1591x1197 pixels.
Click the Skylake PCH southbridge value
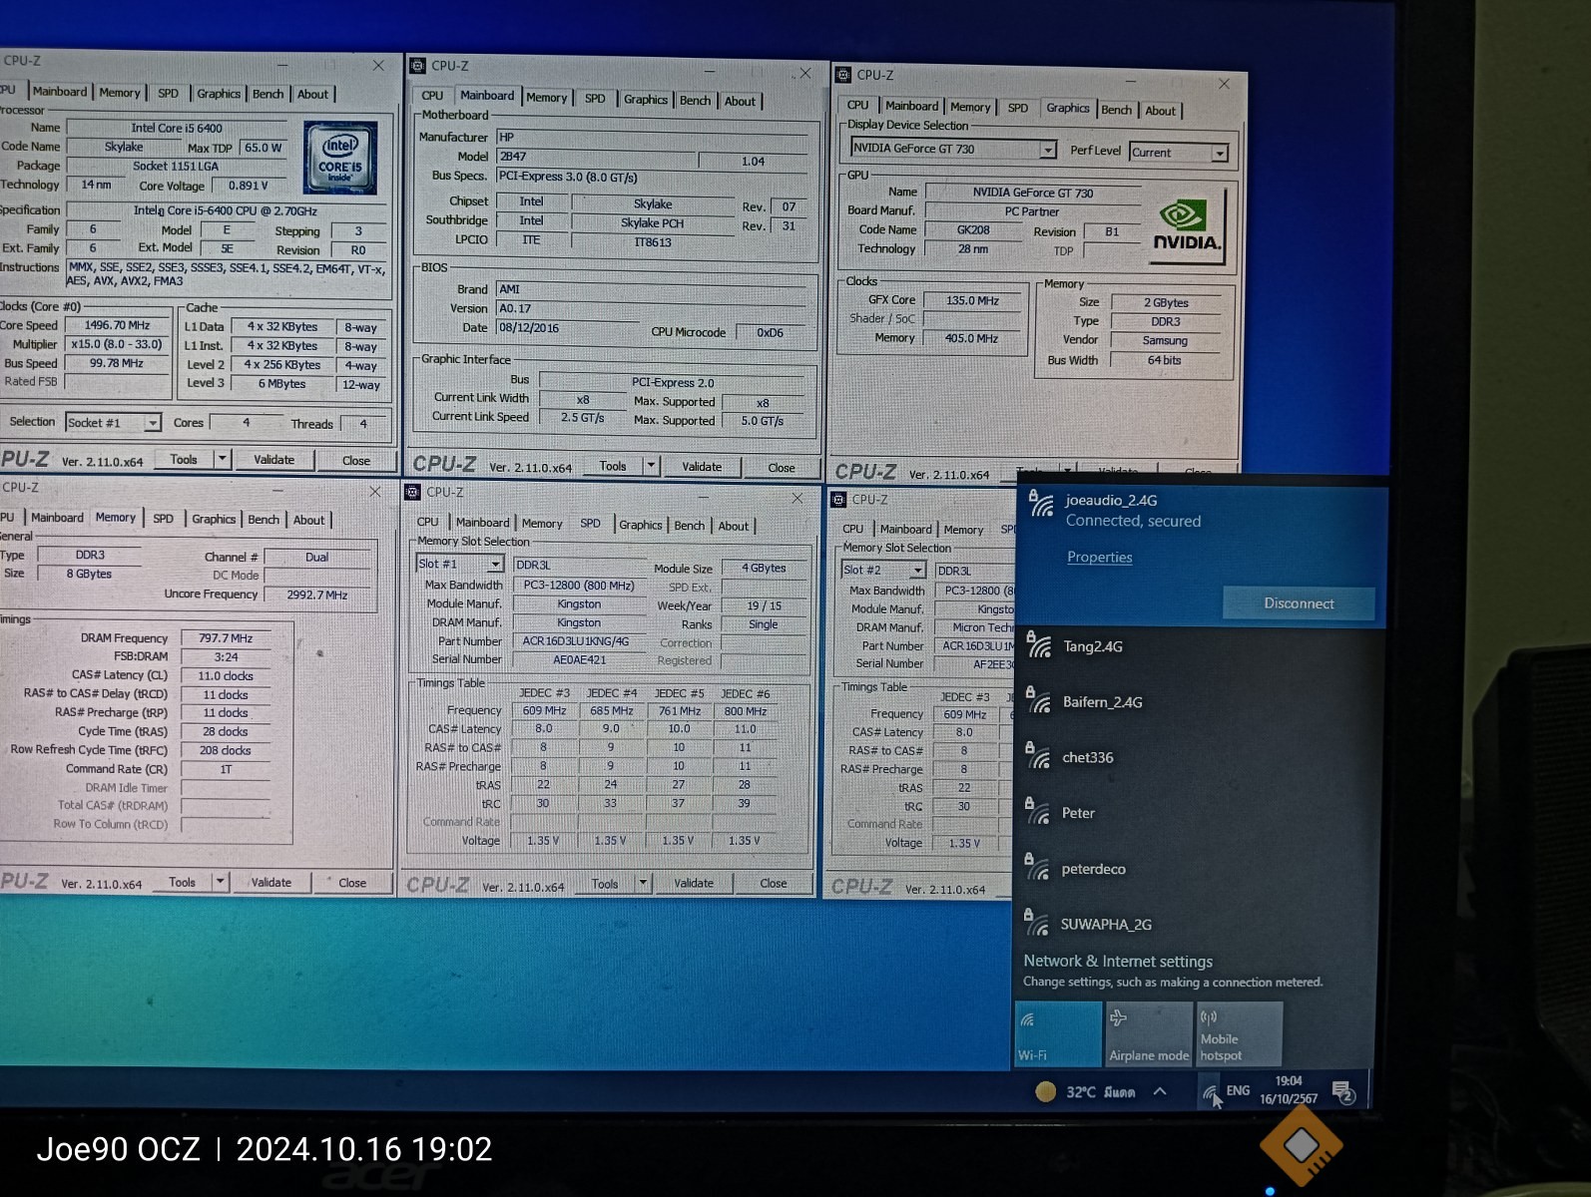(652, 223)
